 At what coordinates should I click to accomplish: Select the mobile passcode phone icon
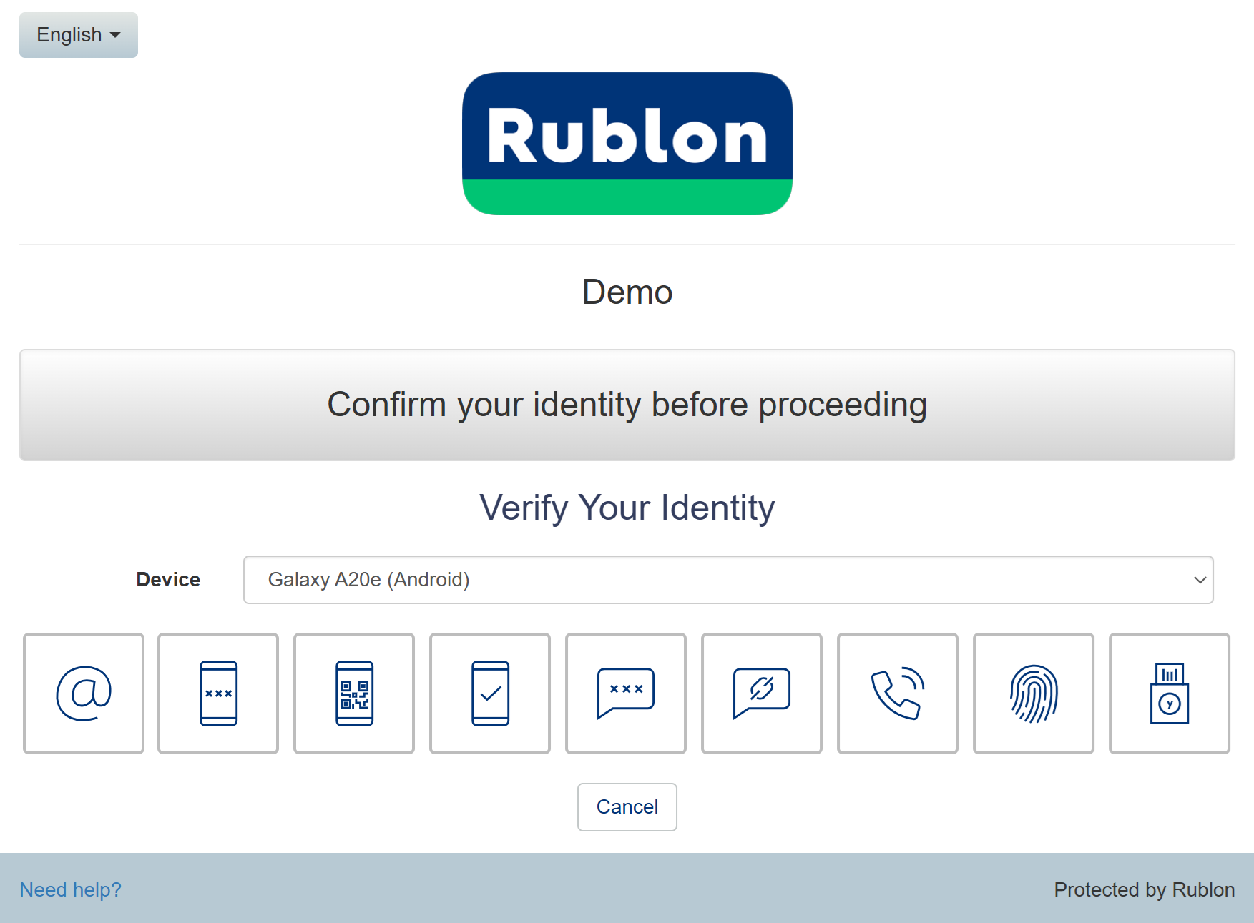[218, 693]
